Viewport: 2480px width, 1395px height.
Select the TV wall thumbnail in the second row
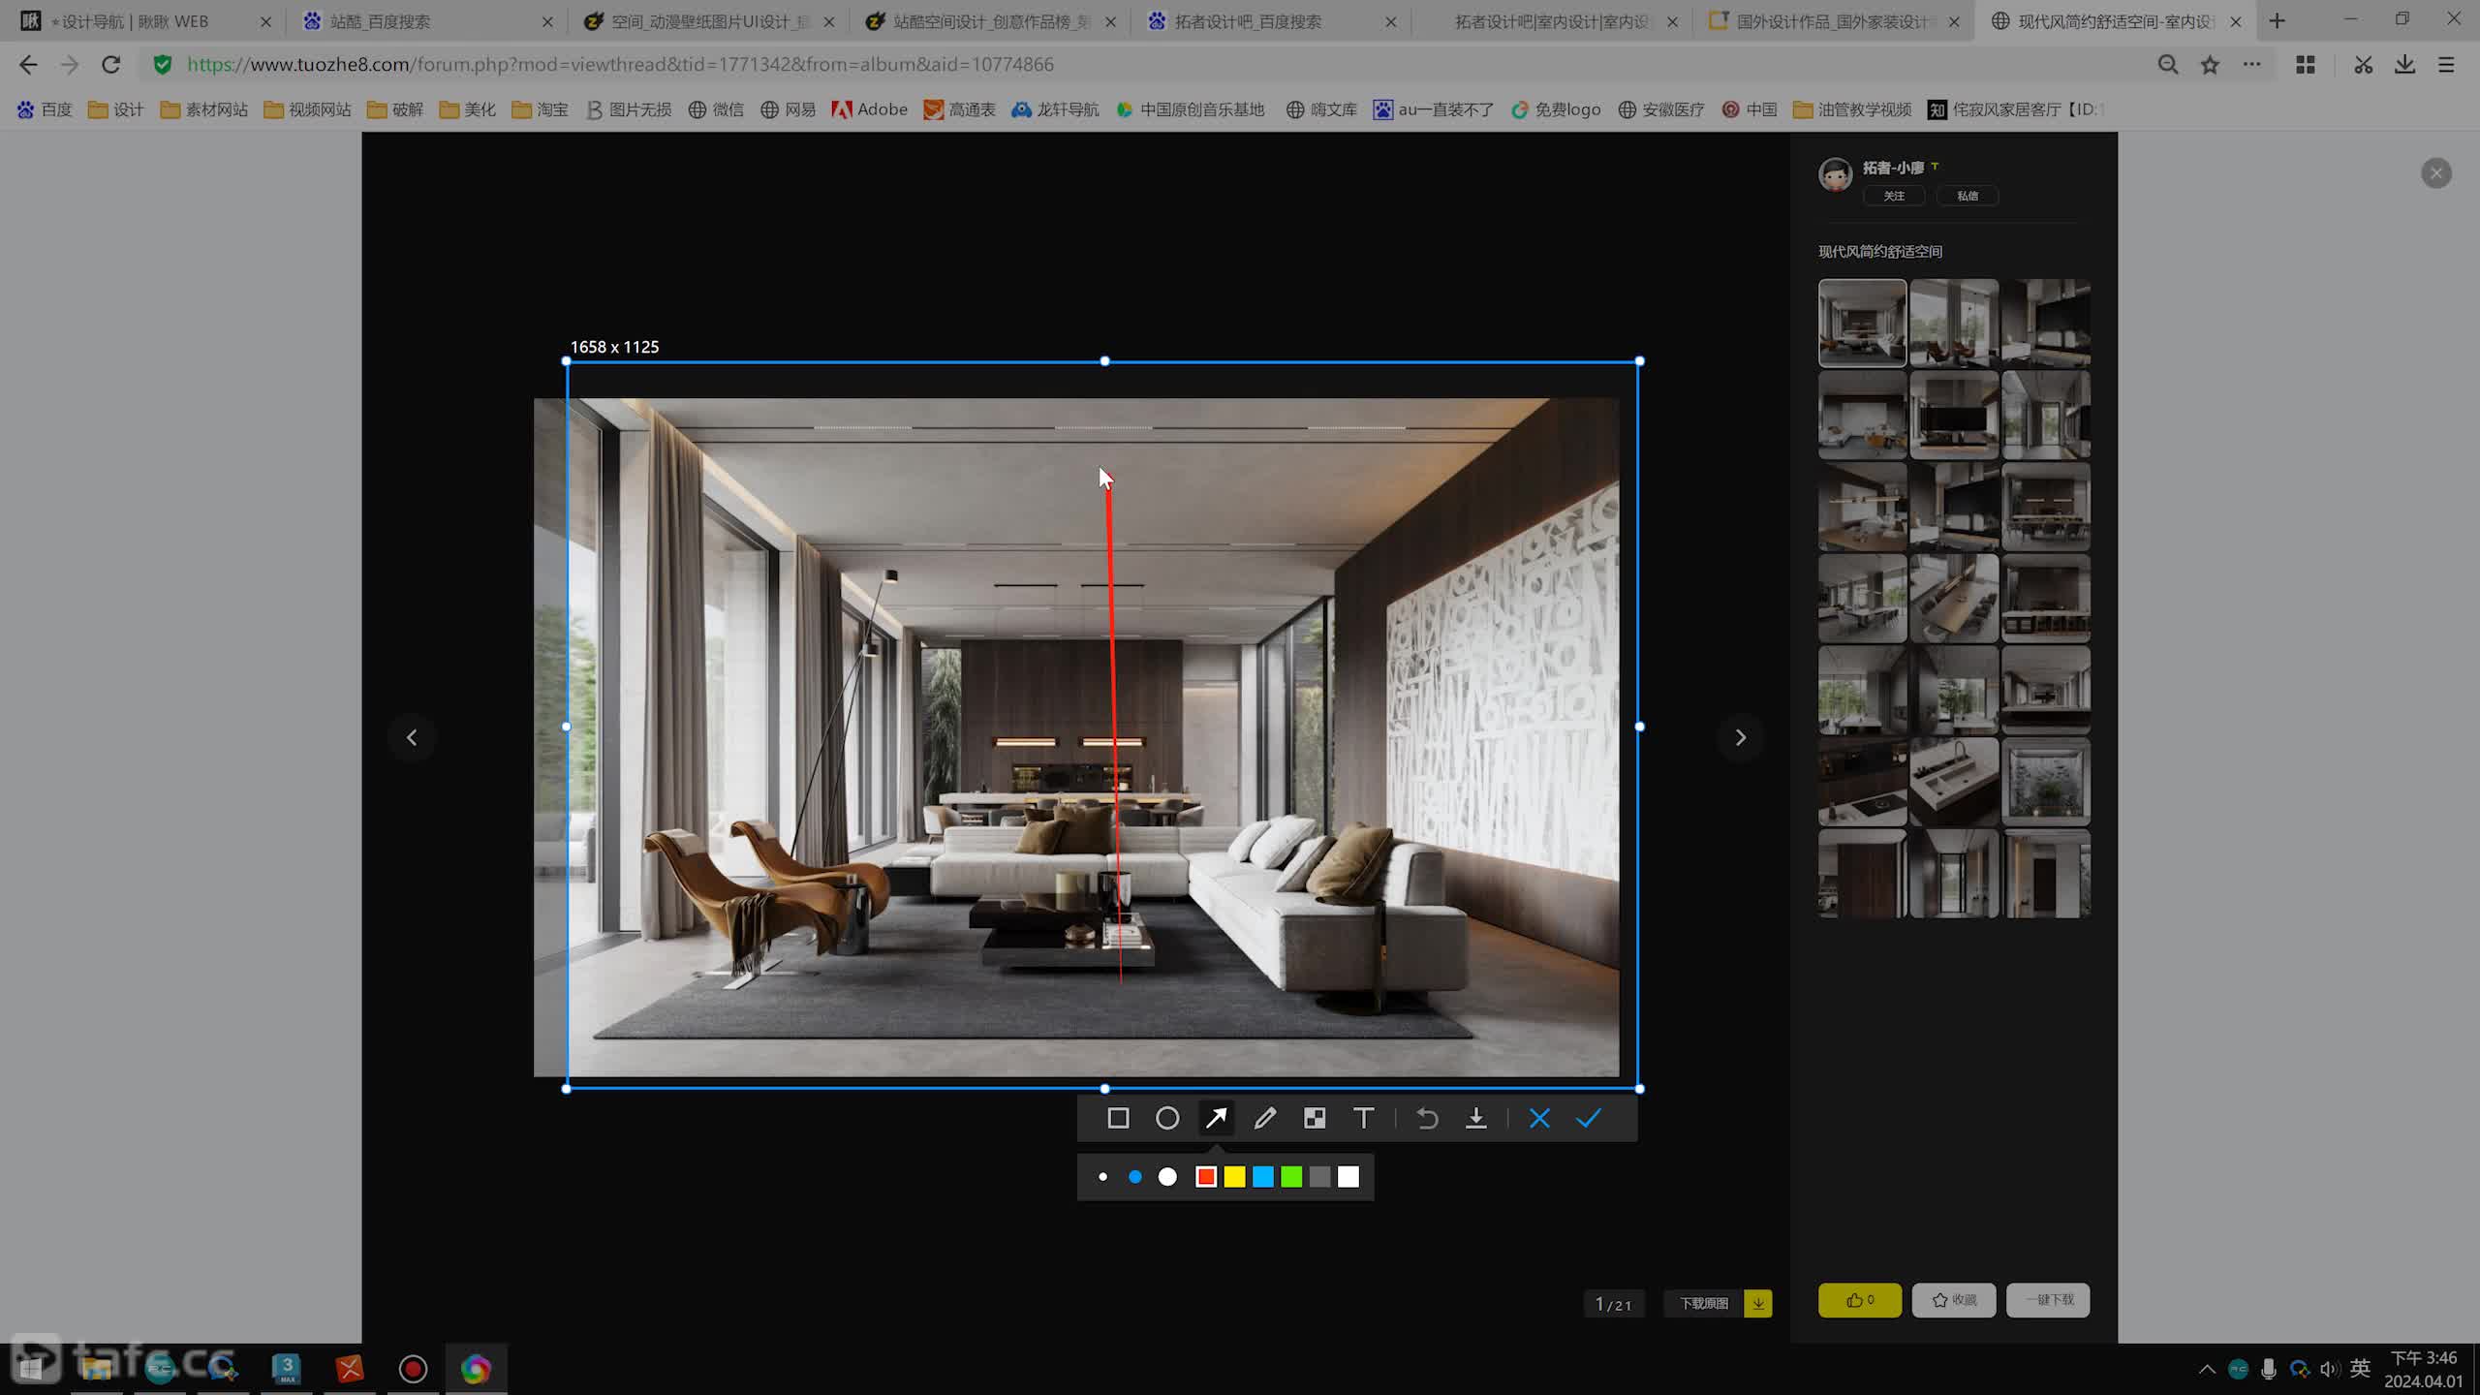(1954, 415)
